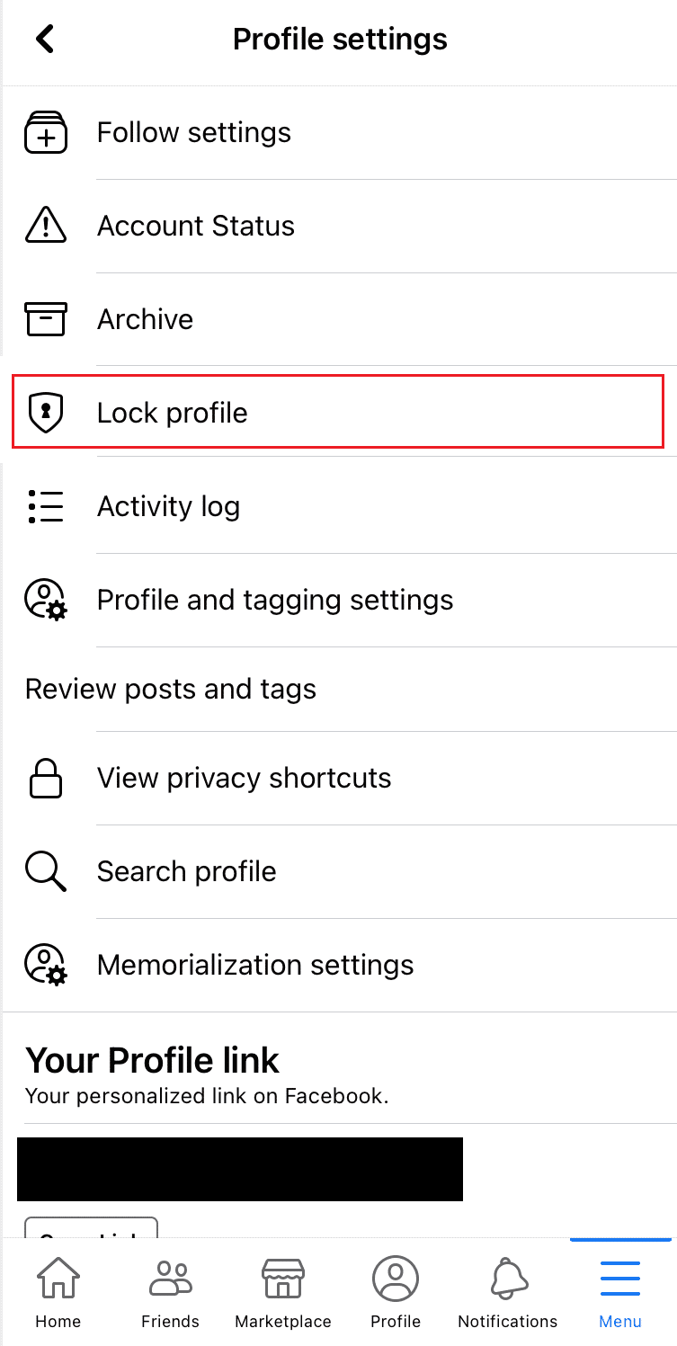Open Archive via its box icon
This screenshot has width=677, height=1346.
45,319
